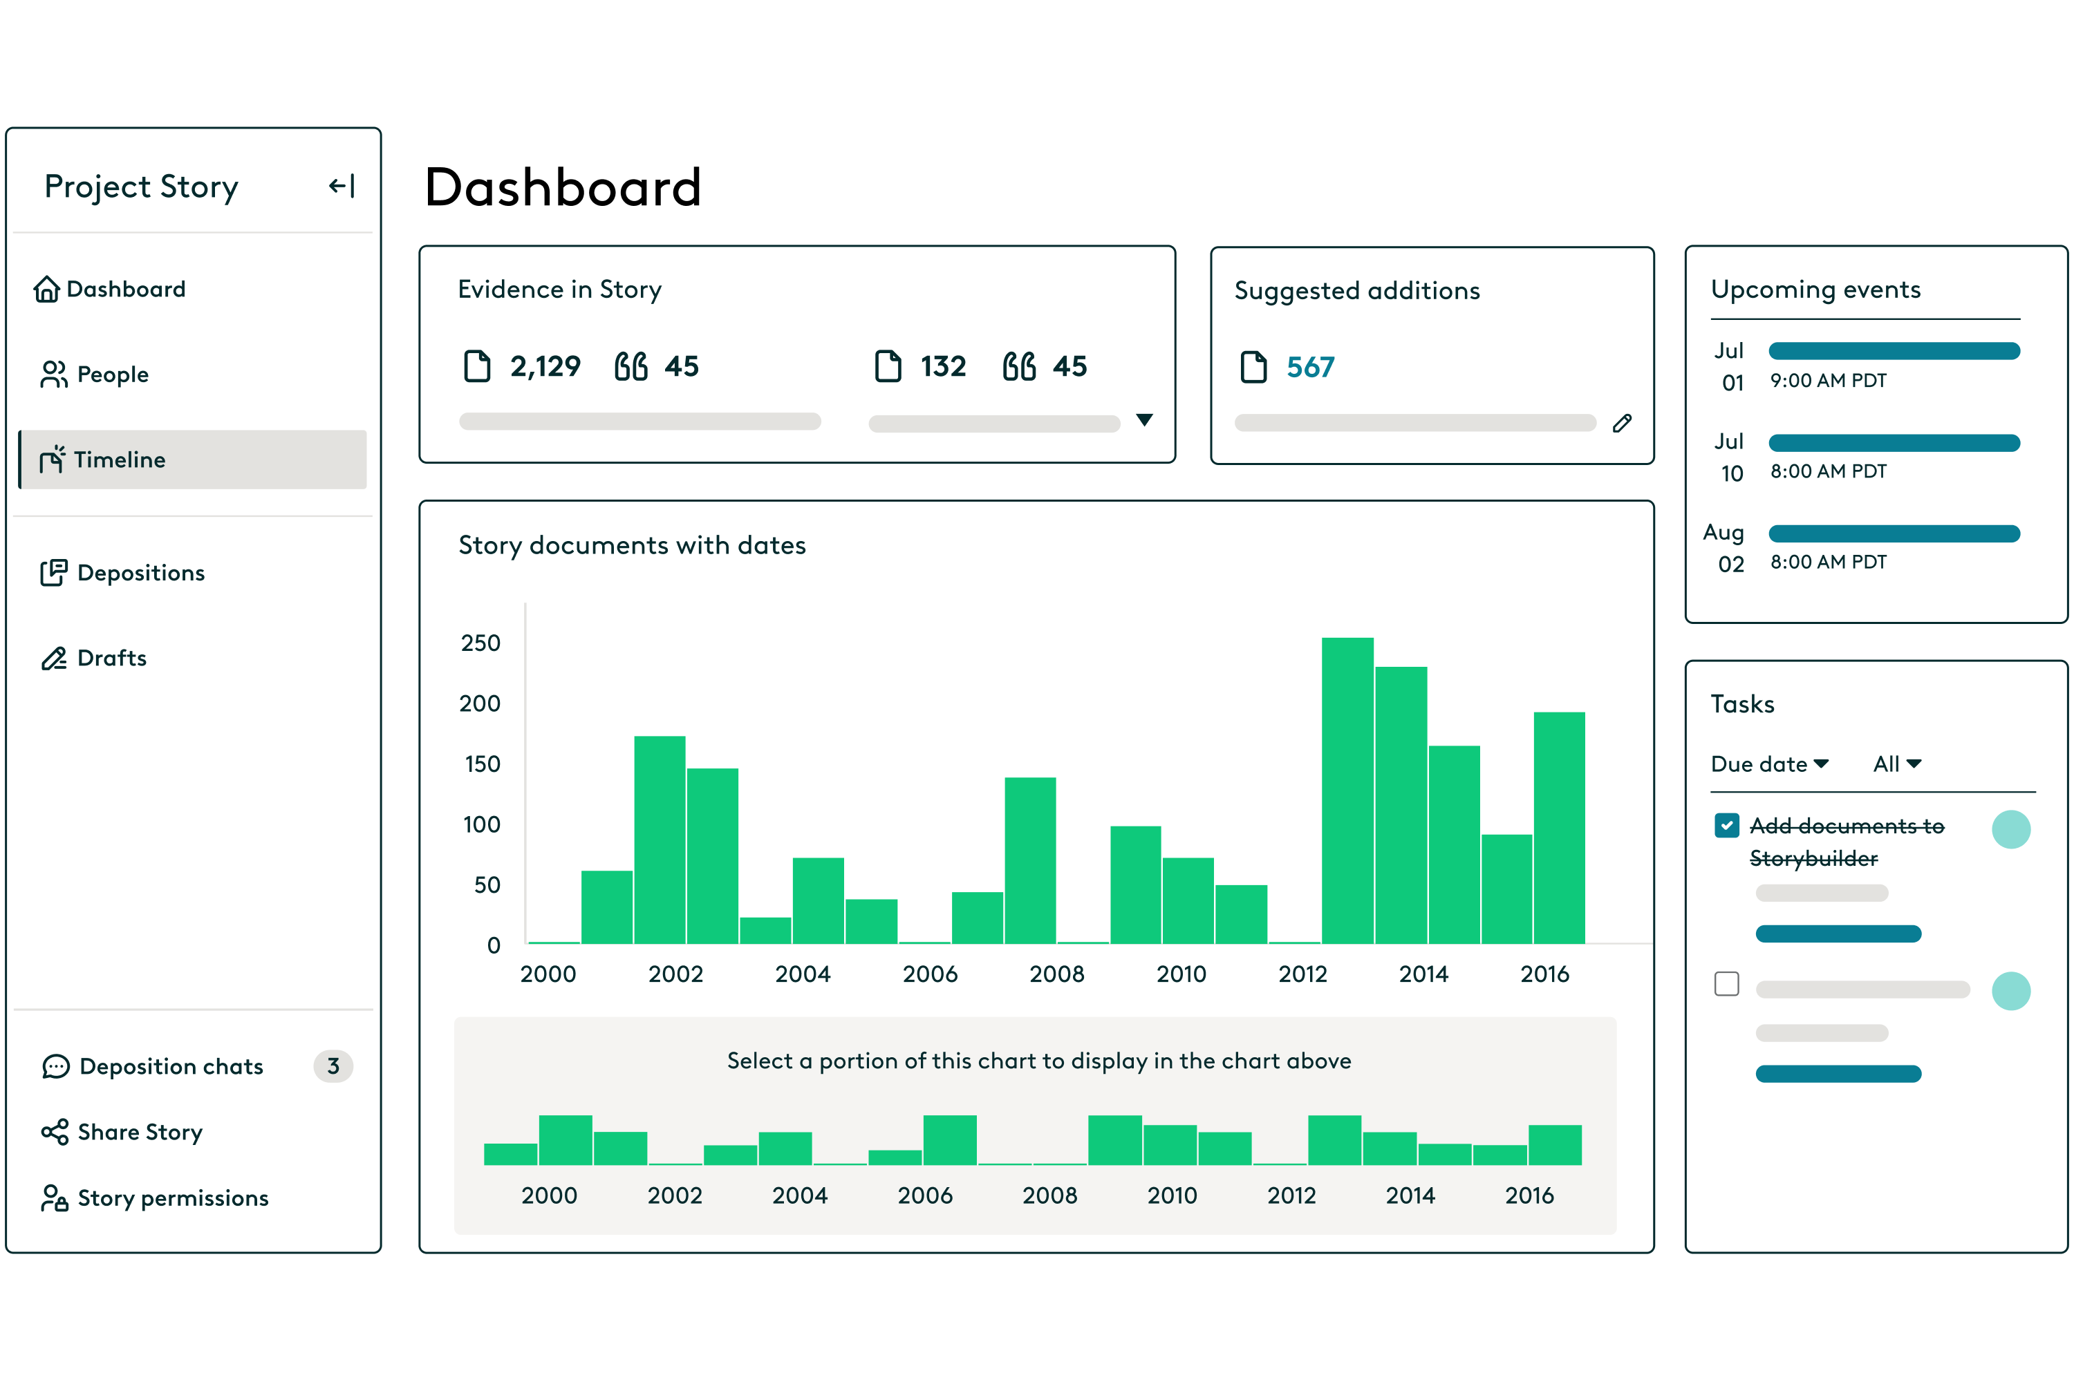The height and width of the screenshot is (1382, 2074).
Task: Click the Drafts pencil icon
Action: tap(53, 658)
